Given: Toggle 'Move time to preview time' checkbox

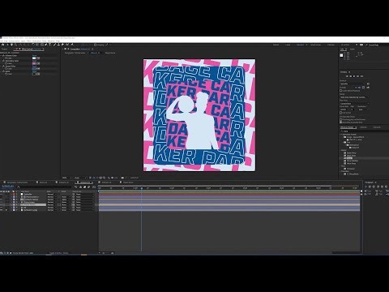Looking at the screenshot, I should [341, 122].
